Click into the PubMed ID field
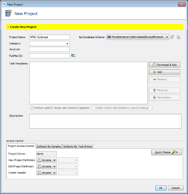 50,56
